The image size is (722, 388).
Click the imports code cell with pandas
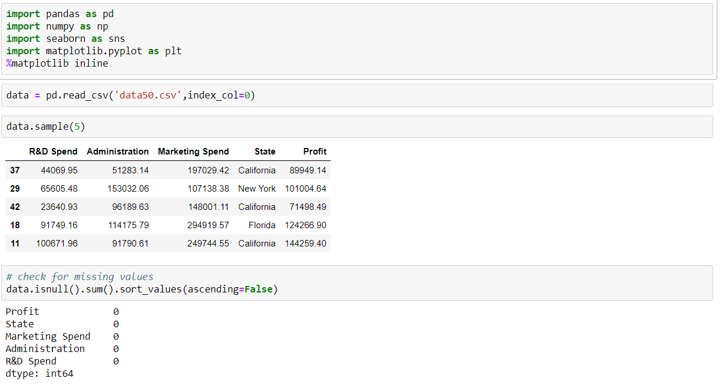[357, 39]
